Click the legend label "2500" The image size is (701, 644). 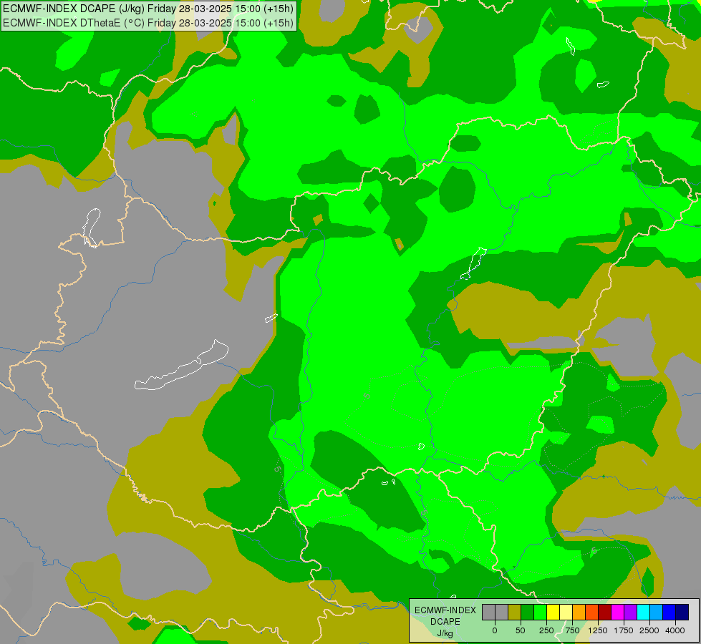(649, 630)
